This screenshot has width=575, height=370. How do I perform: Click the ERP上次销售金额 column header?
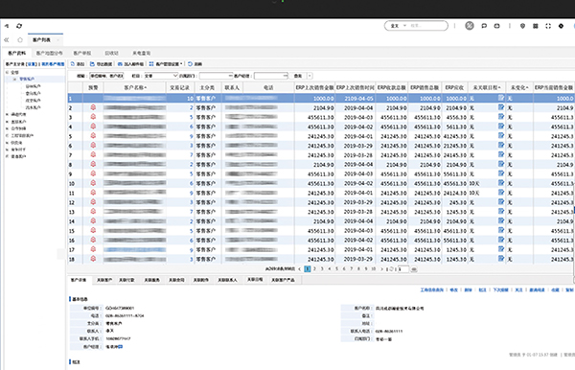tap(314, 87)
